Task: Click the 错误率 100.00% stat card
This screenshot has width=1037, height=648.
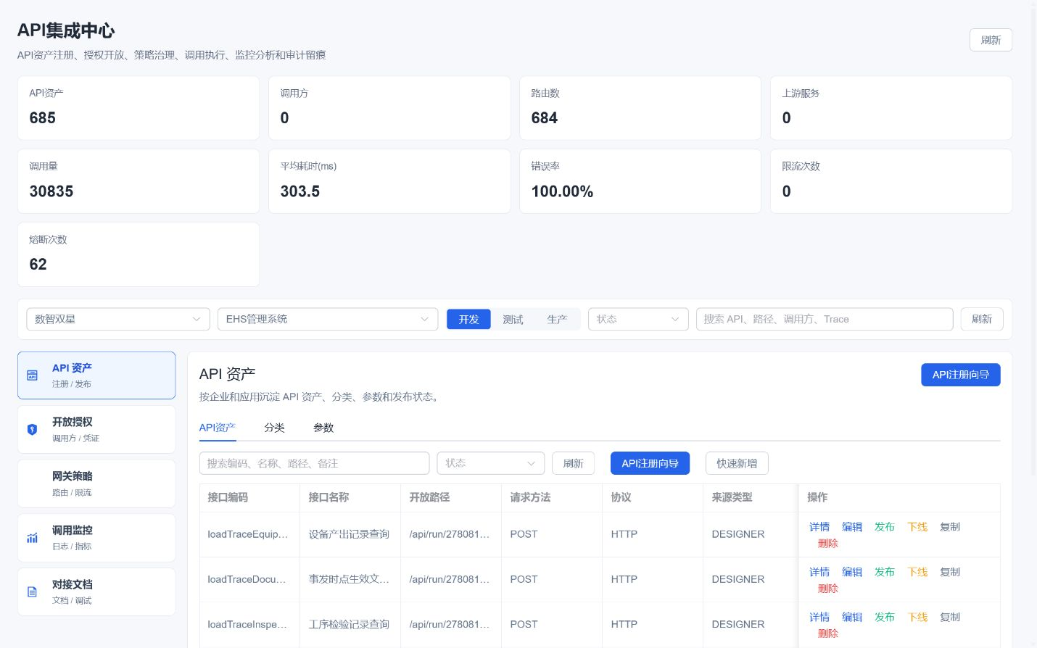Action: point(640,181)
